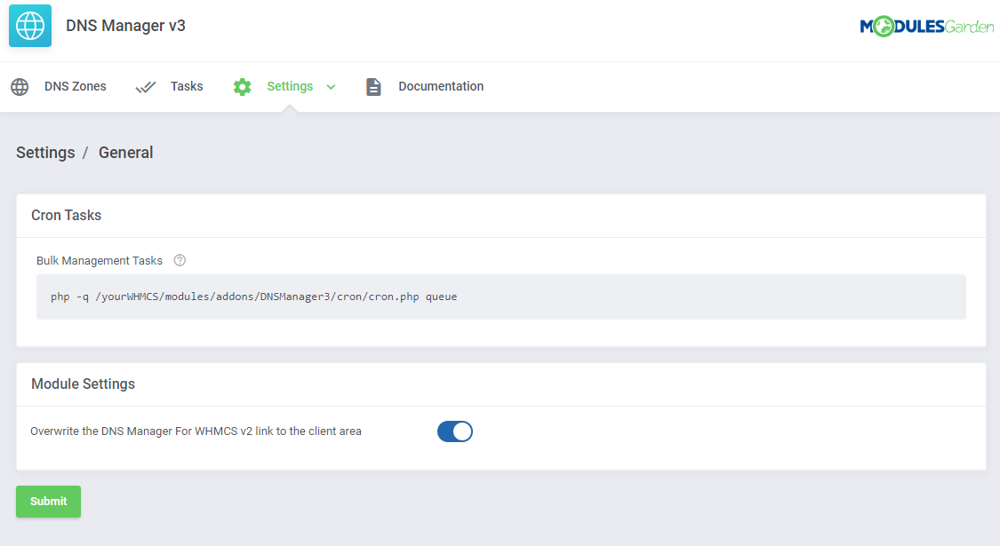
Task: Click the General breadcrumb text
Action: 125,153
